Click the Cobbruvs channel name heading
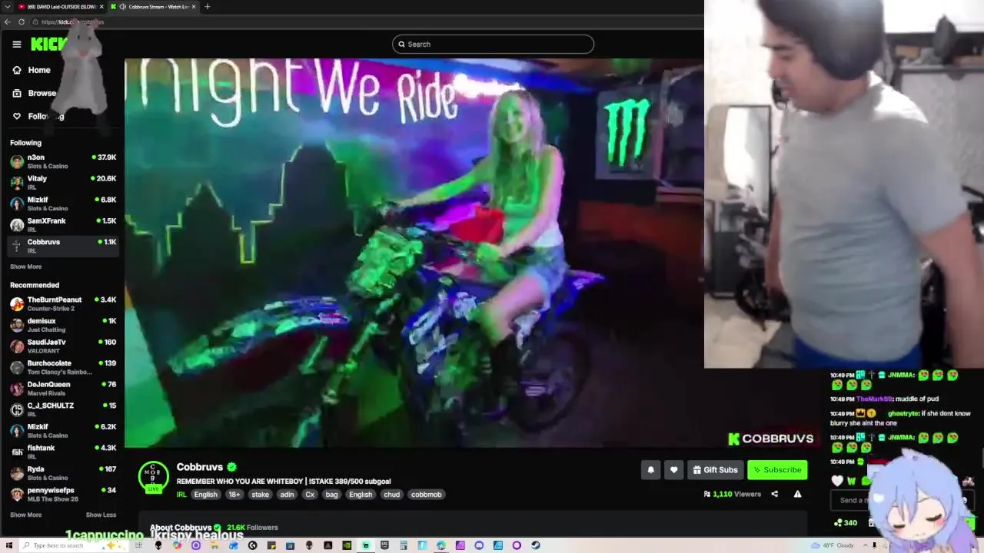Screen dimensions: 984x553 (x=200, y=467)
